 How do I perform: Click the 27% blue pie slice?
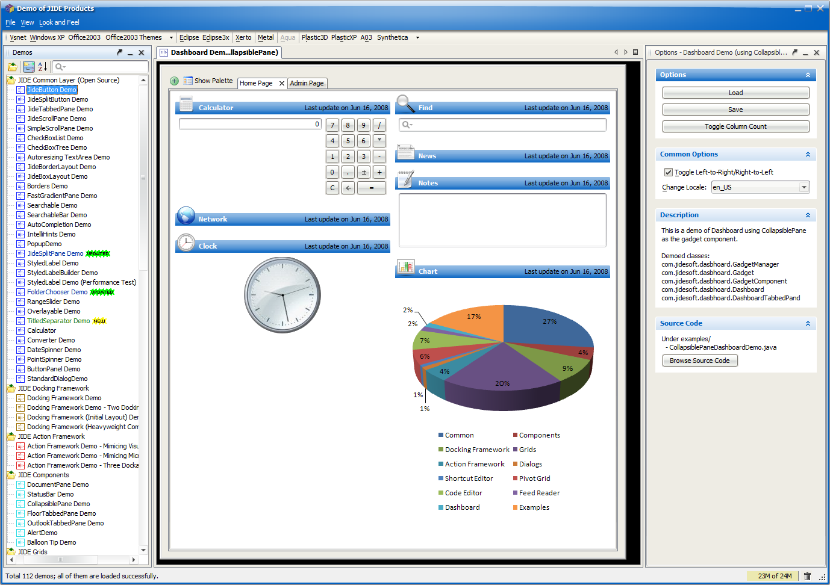click(x=545, y=325)
